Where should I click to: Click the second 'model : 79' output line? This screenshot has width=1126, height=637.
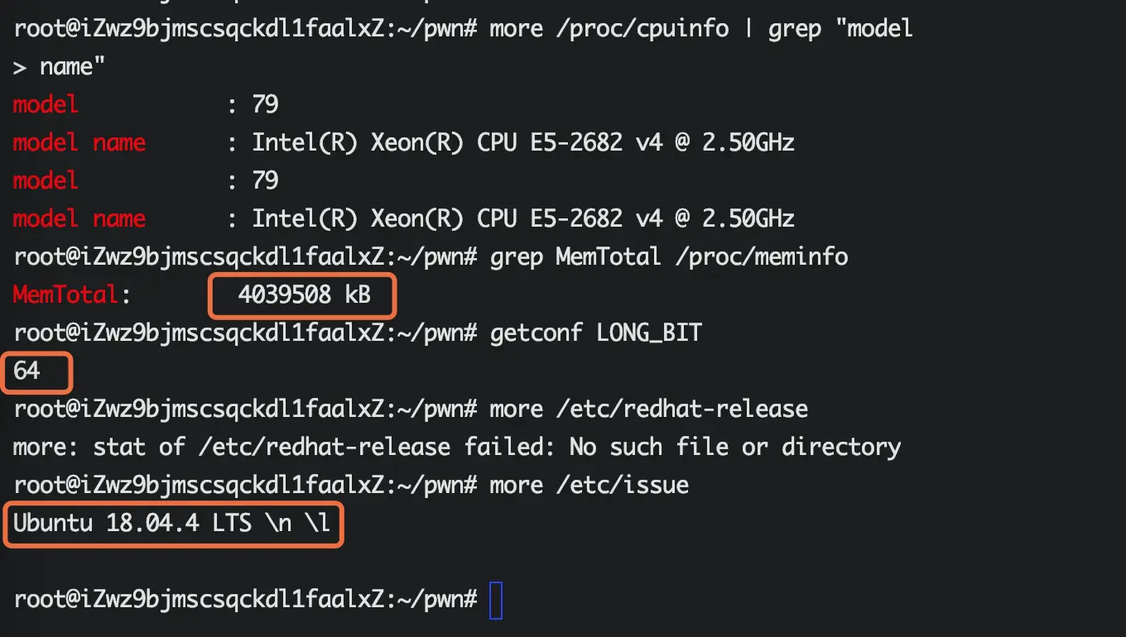(x=146, y=180)
